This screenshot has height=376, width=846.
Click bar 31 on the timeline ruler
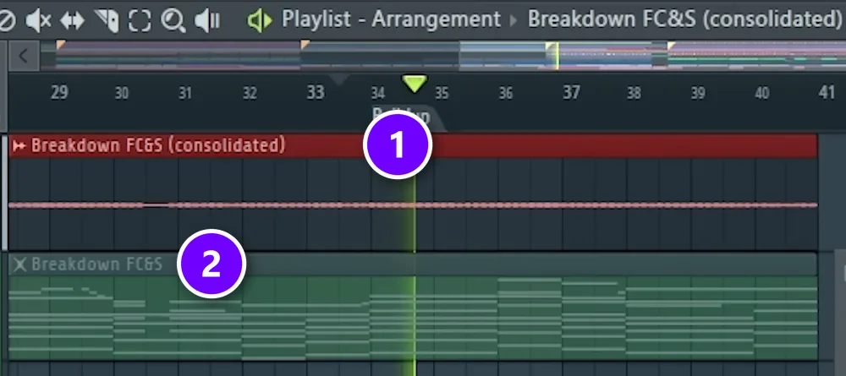[x=185, y=94]
